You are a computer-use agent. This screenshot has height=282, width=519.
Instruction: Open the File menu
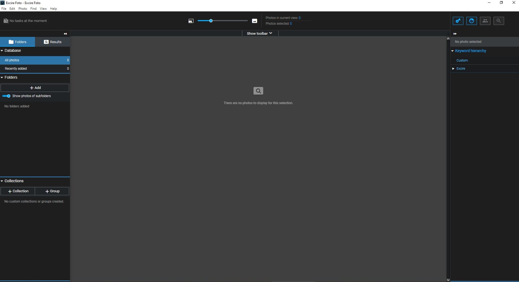(x=4, y=9)
